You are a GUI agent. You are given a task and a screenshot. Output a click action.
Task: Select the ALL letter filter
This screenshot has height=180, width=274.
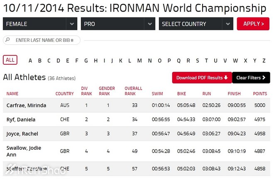(x=10, y=60)
